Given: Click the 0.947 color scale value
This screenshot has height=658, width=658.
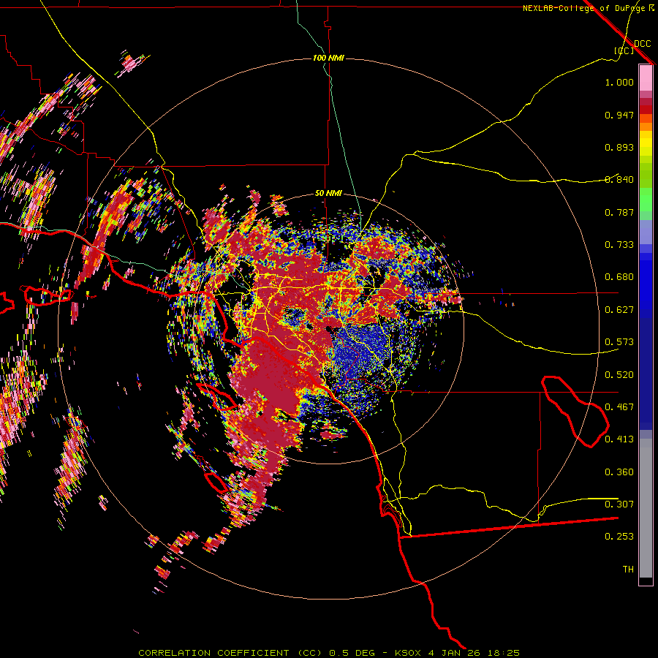Looking at the screenshot, I should pyautogui.click(x=619, y=115).
